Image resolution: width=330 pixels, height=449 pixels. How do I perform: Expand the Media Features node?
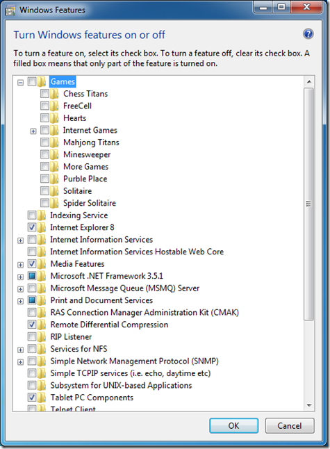[20, 265]
